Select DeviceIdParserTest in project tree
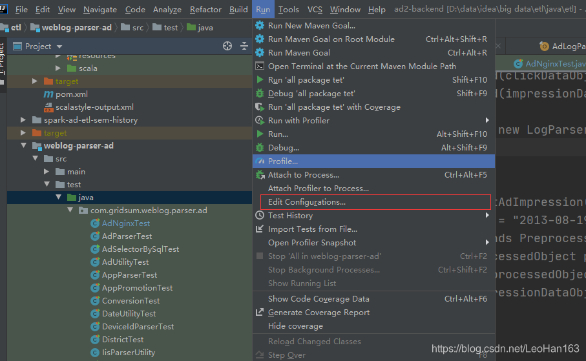Image resolution: width=586 pixels, height=361 pixels. click(x=138, y=327)
